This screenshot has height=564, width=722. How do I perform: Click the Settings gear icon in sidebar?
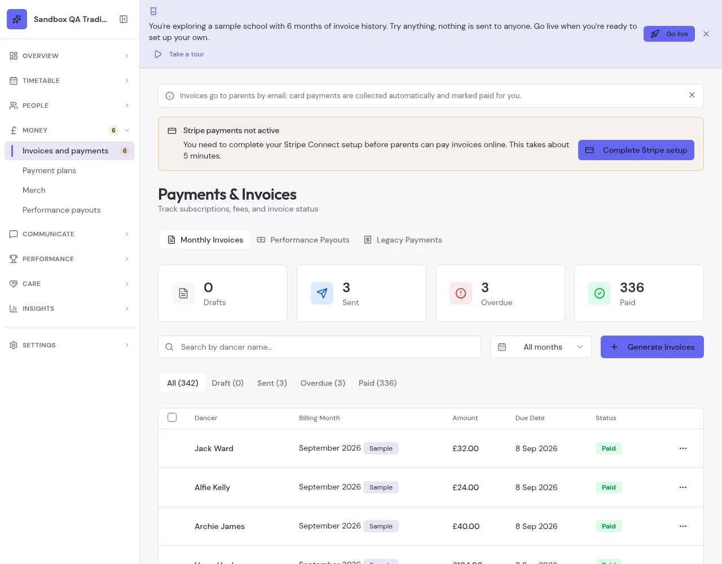tap(14, 345)
